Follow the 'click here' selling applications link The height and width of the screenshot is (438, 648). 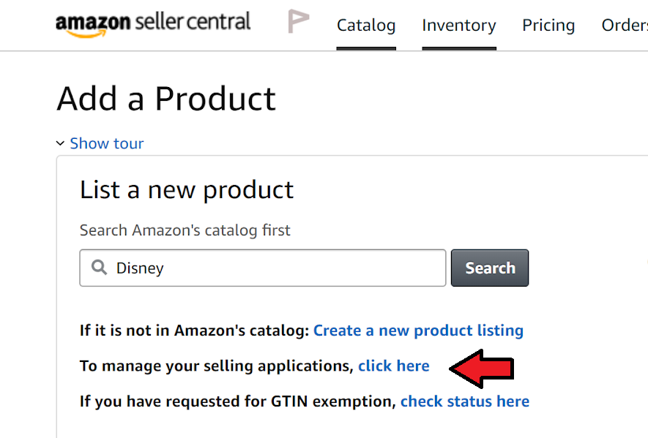[x=394, y=366]
